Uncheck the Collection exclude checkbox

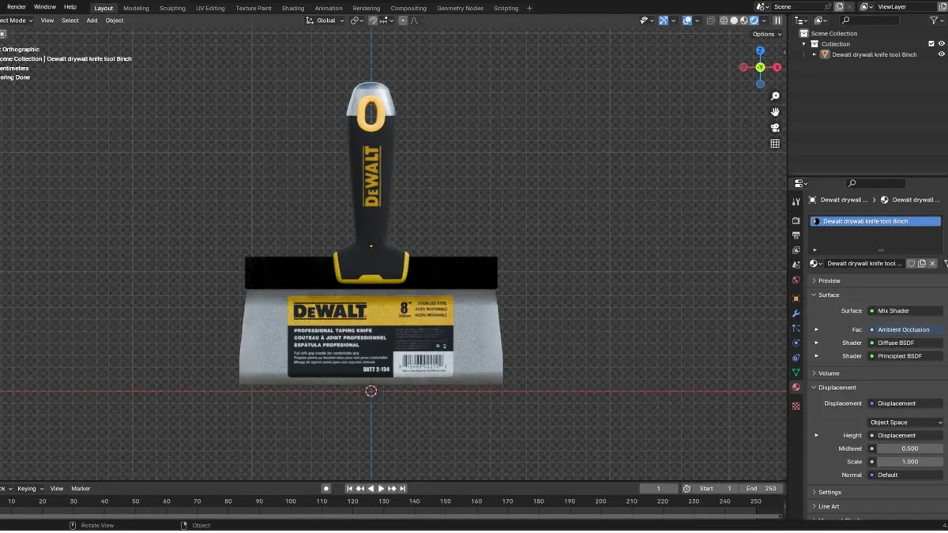click(931, 44)
